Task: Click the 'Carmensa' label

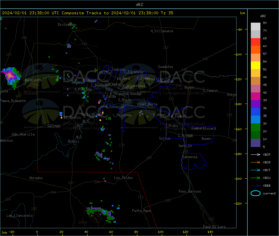Action: click(190, 157)
